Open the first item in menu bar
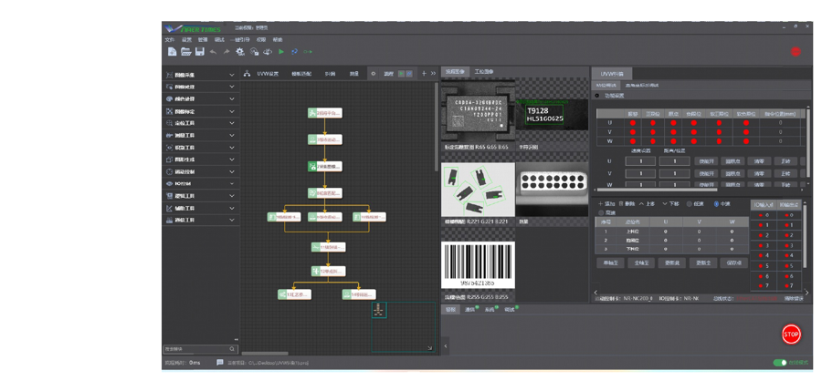This screenshot has height=381, width=822. click(169, 40)
